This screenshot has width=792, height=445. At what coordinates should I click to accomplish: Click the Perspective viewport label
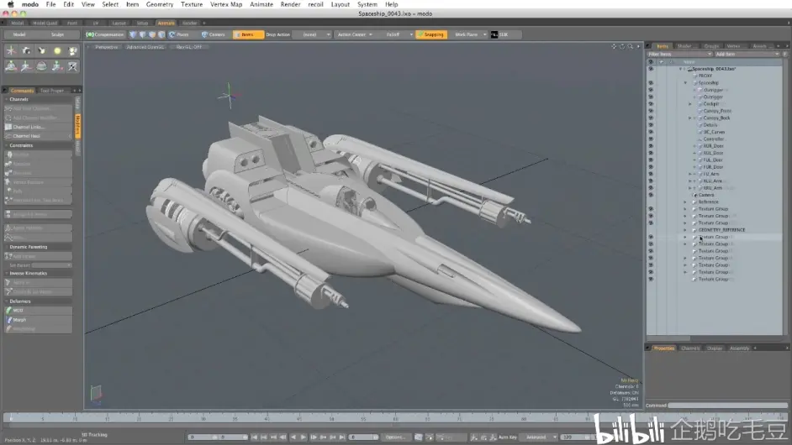point(107,47)
